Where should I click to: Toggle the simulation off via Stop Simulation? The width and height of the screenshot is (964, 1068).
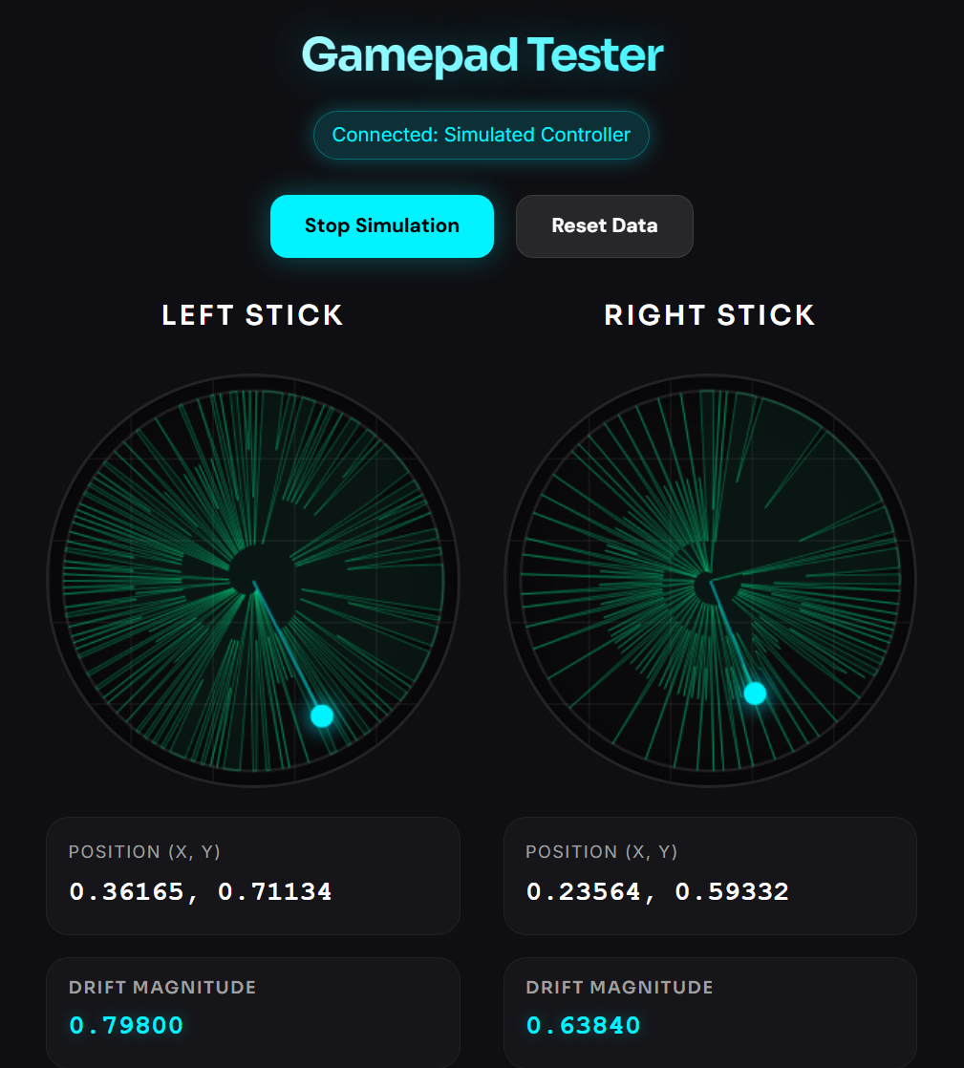[381, 225]
